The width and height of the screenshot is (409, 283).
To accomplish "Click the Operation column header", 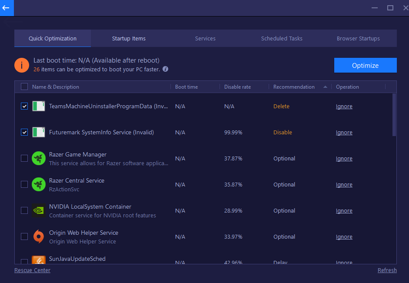I will click(x=347, y=87).
